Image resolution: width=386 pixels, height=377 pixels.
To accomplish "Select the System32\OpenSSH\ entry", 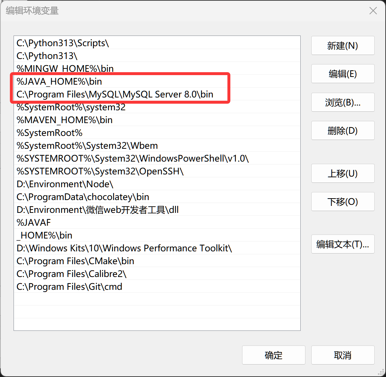I will (157, 171).
